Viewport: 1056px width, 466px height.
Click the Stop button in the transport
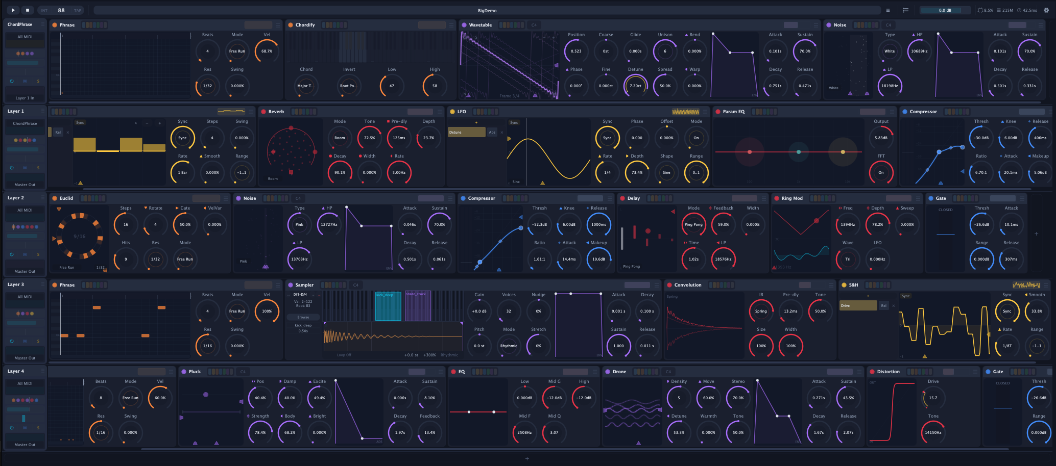point(28,10)
